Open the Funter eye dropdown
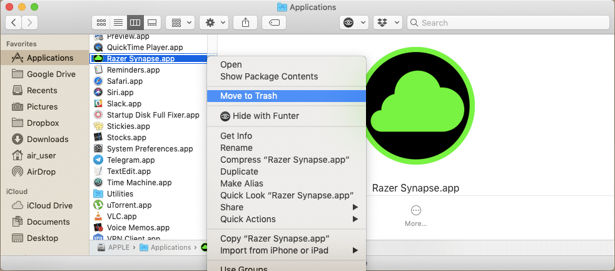Image resolution: width=615 pixels, height=271 pixels. point(353,23)
